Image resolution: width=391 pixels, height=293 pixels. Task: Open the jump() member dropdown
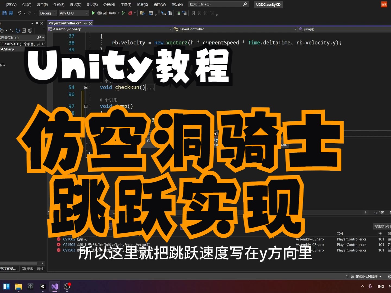coord(345,29)
